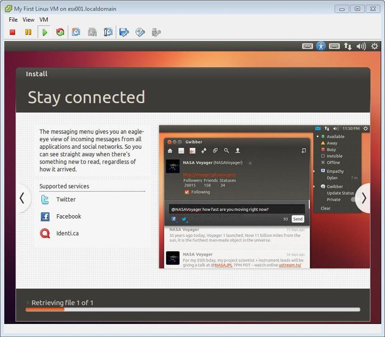The height and width of the screenshot is (337, 385).
Task: Open the keyboard indicator right of accessibility icon
Action: [334, 46]
